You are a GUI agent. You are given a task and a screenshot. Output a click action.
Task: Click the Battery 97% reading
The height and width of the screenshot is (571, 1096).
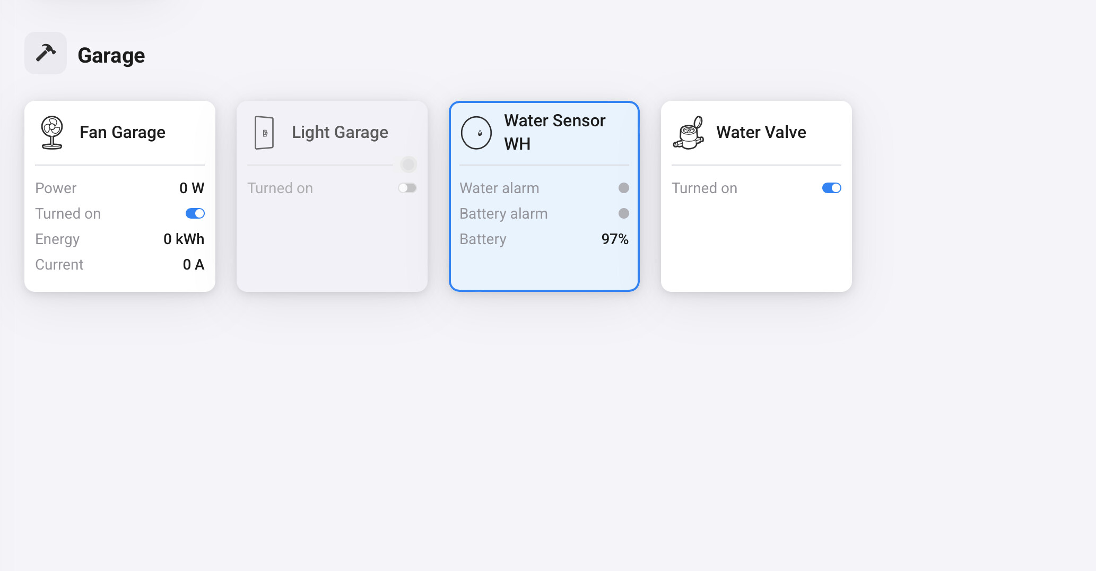615,239
